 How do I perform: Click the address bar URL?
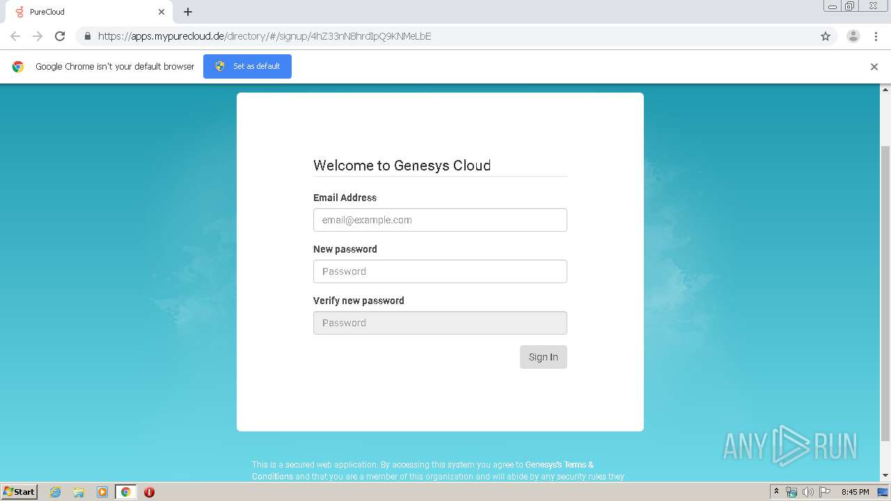[265, 36]
